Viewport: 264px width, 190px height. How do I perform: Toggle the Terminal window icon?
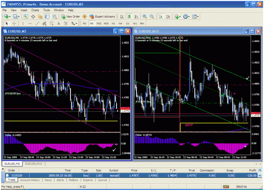click(x=47, y=16)
